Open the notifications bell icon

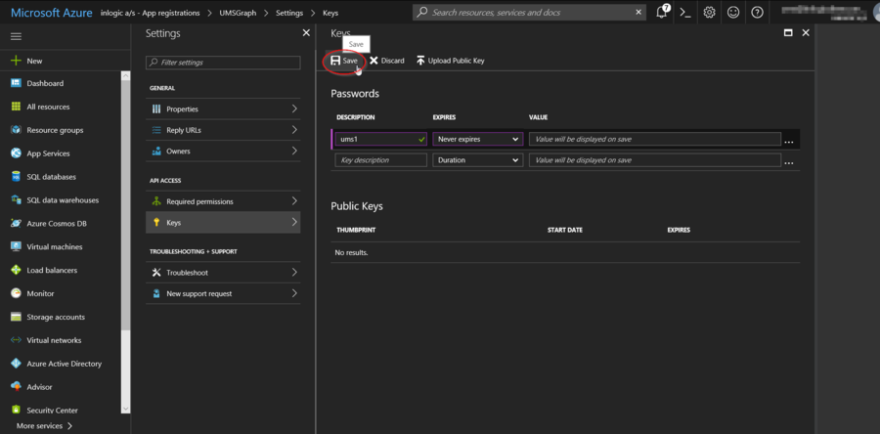pyautogui.click(x=664, y=13)
